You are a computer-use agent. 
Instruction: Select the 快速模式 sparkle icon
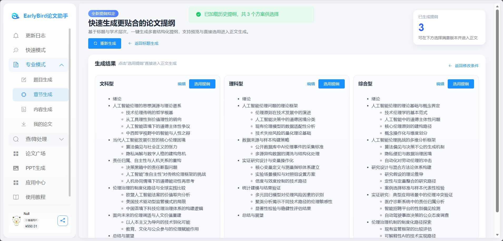click(16, 50)
